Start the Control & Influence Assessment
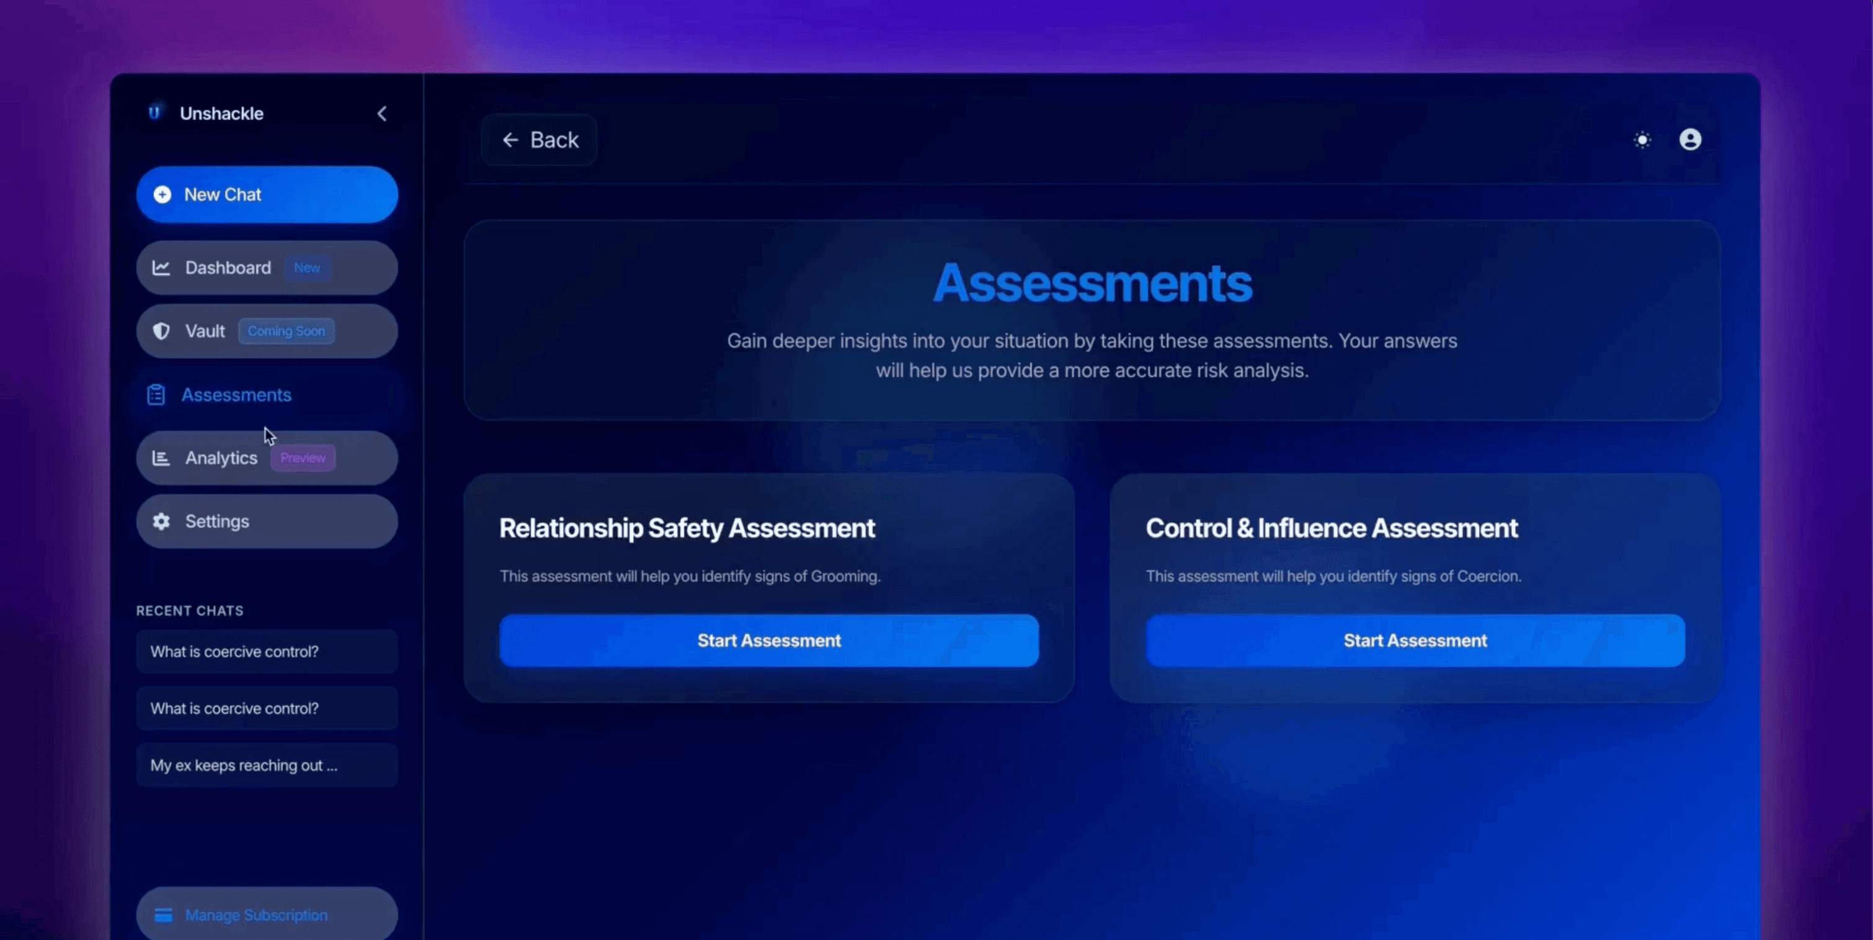 1414,641
